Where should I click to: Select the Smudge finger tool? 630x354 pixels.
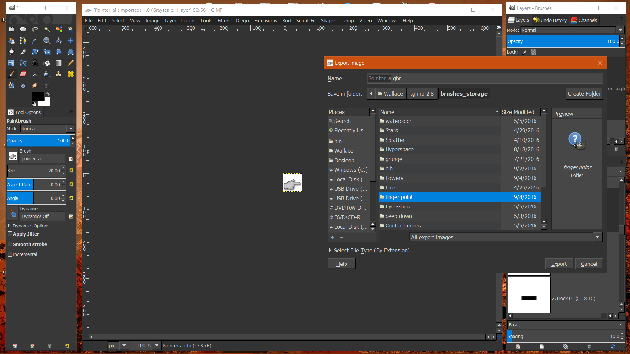pyautogui.click(x=35, y=85)
